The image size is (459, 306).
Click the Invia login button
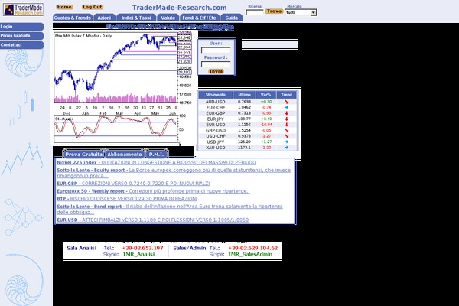pyautogui.click(x=216, y=71)
